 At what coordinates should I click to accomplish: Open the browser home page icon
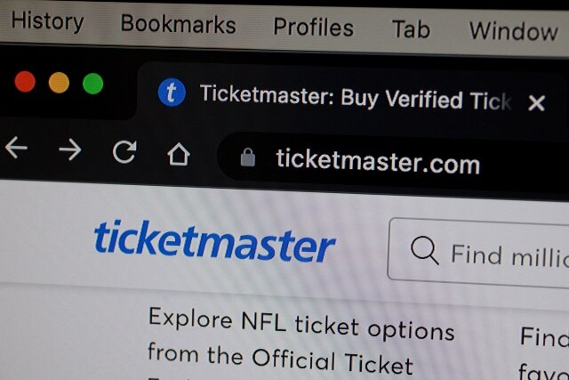click(179, 154)
